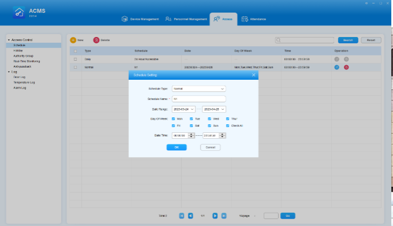Toggle the Check All checkbox

point(228,125)
